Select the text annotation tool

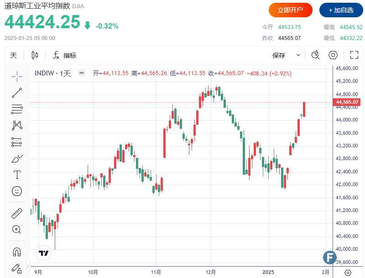17,175
